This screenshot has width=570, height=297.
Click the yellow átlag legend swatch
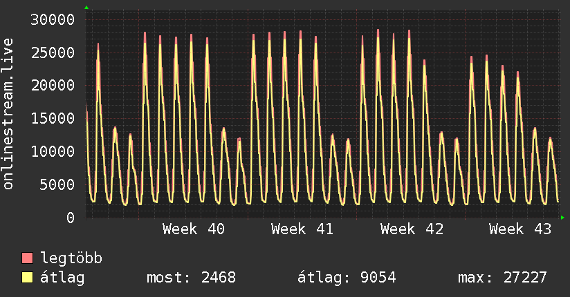27,278
